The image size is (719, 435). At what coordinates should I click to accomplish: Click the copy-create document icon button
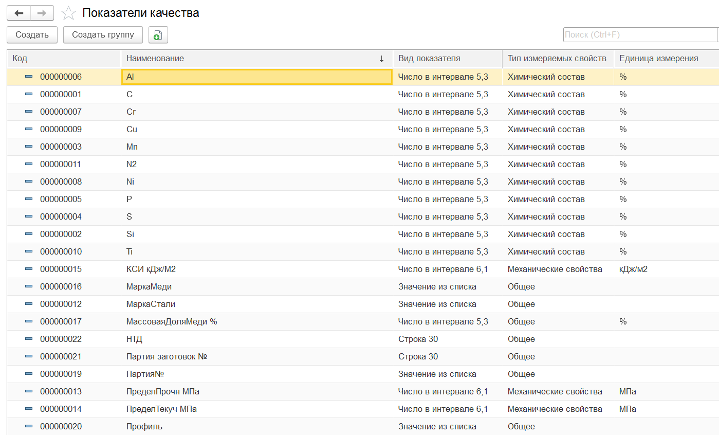click(158, 35)
